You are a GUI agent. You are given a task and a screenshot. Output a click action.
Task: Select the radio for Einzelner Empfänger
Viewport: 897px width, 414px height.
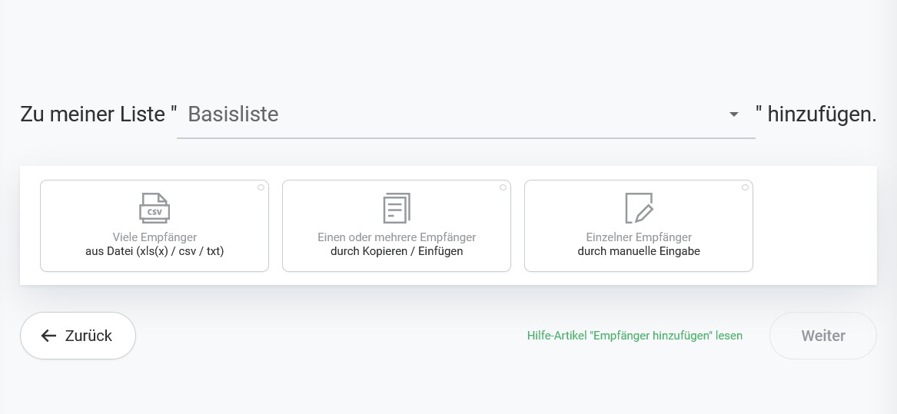pos(745,187)
